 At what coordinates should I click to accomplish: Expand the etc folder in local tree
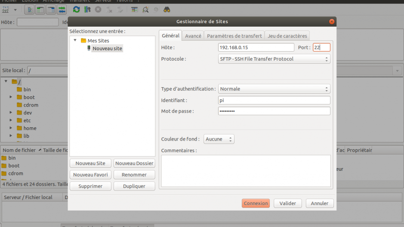(x=11, y=120)
